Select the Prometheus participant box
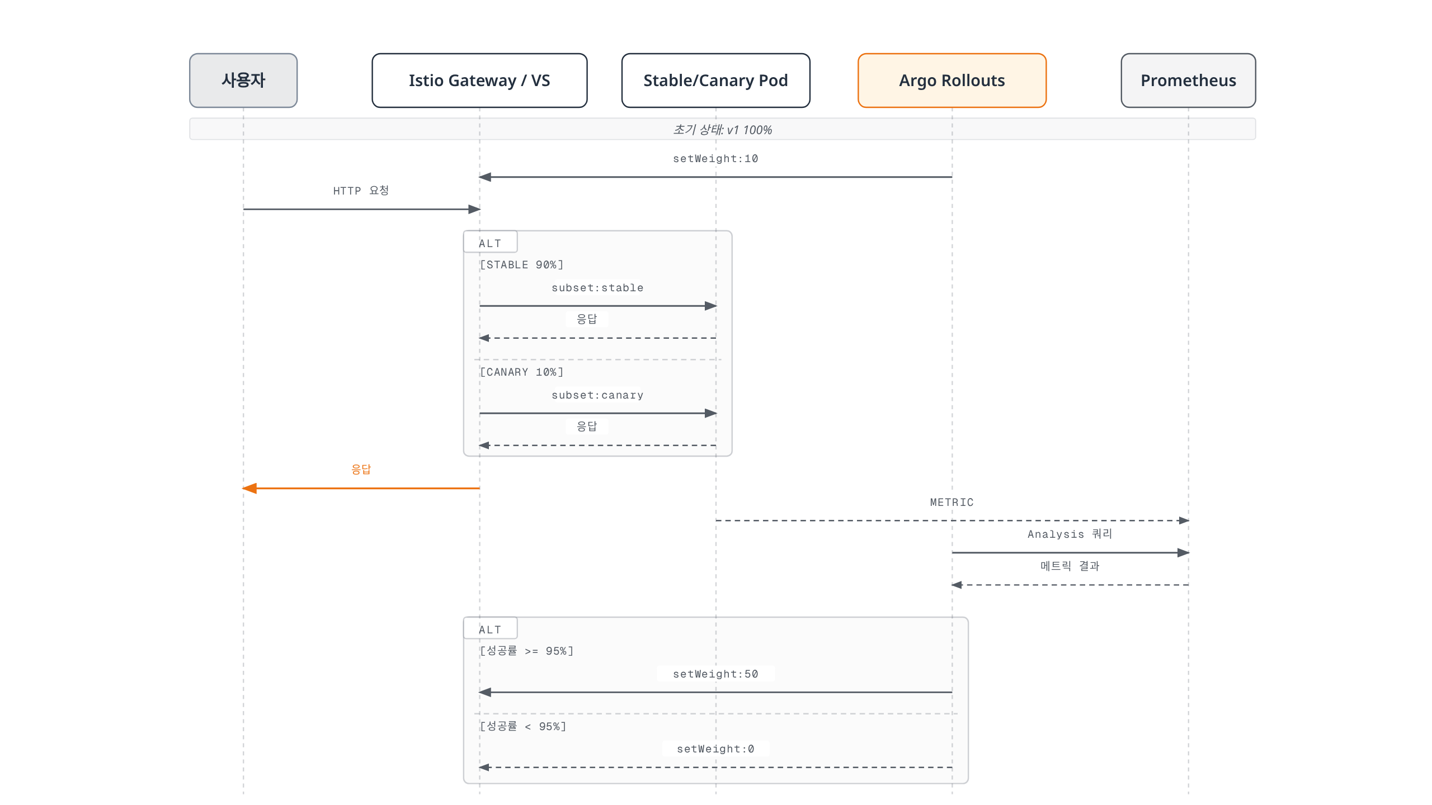Image resolution: width=1432 pixels, height=805 pixels. pos(1188,80)
